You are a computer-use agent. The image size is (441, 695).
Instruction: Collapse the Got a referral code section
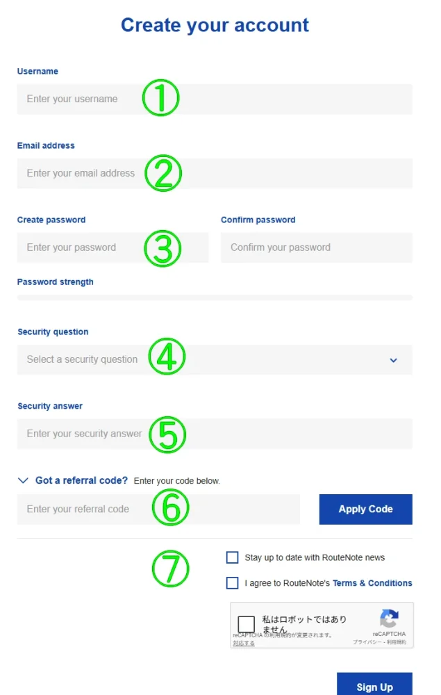[x=81, y=480]
